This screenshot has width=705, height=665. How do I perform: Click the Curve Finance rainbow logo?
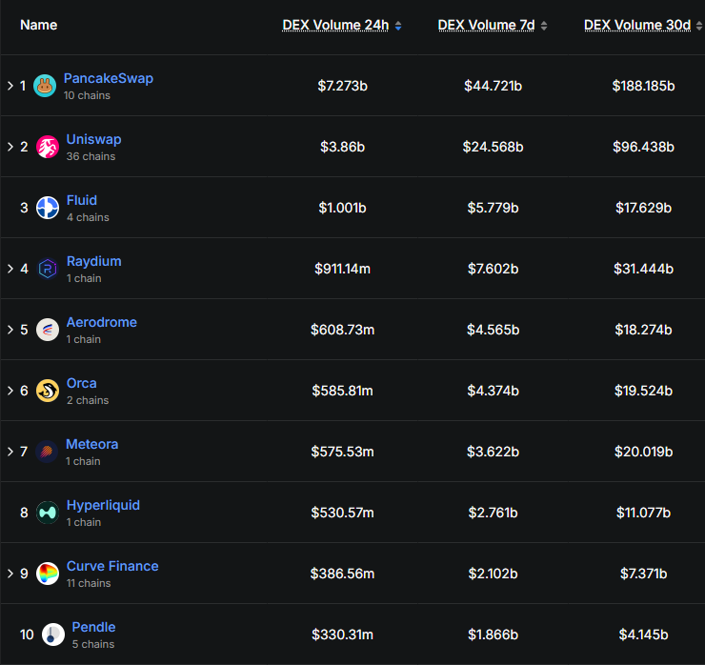pyautogui.click(x=48, y=574)
